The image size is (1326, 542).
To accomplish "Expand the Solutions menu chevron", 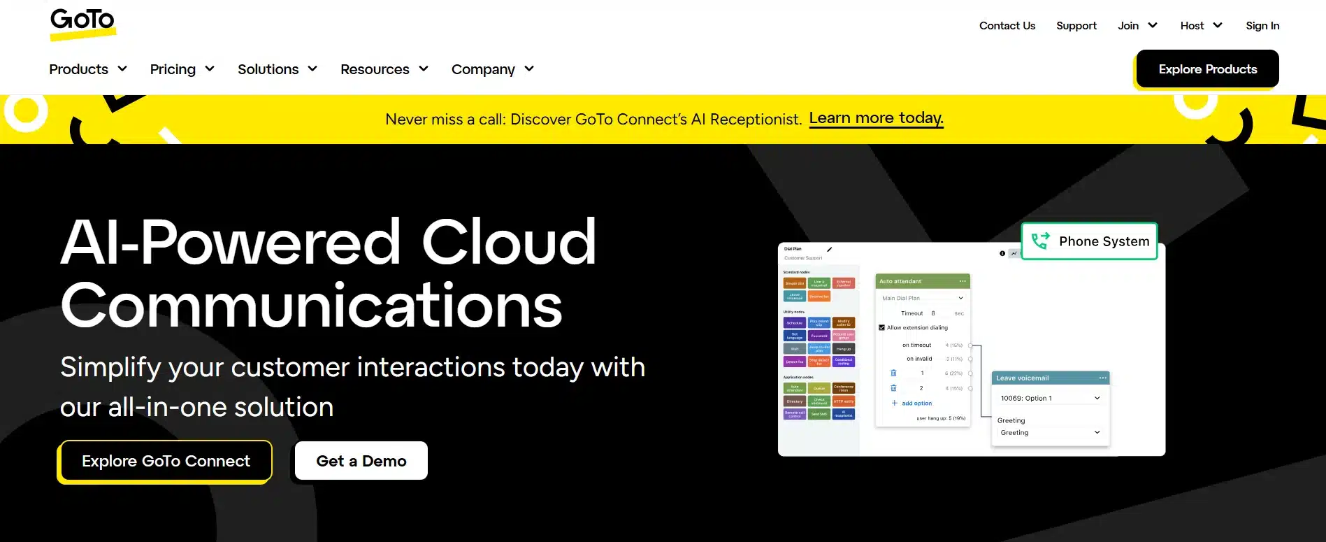I will tap(312, 69).
